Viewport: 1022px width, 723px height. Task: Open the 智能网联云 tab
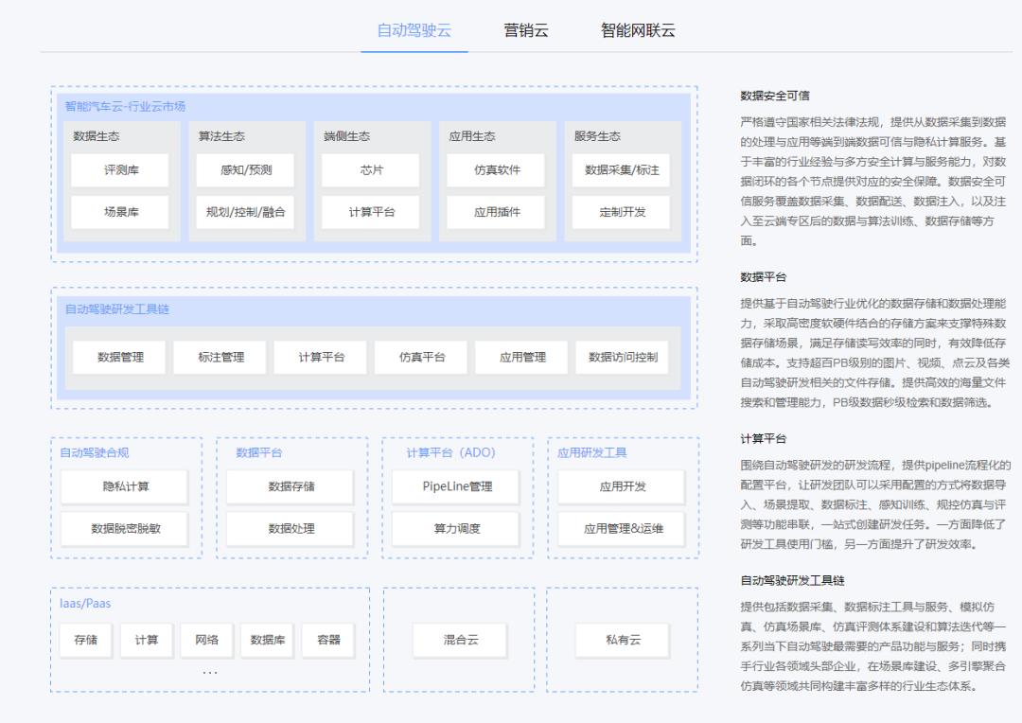638,30
